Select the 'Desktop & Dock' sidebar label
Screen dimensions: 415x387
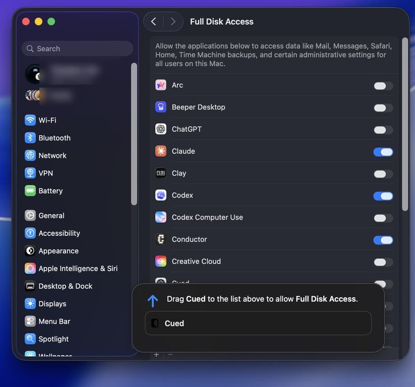pos(65,286)
